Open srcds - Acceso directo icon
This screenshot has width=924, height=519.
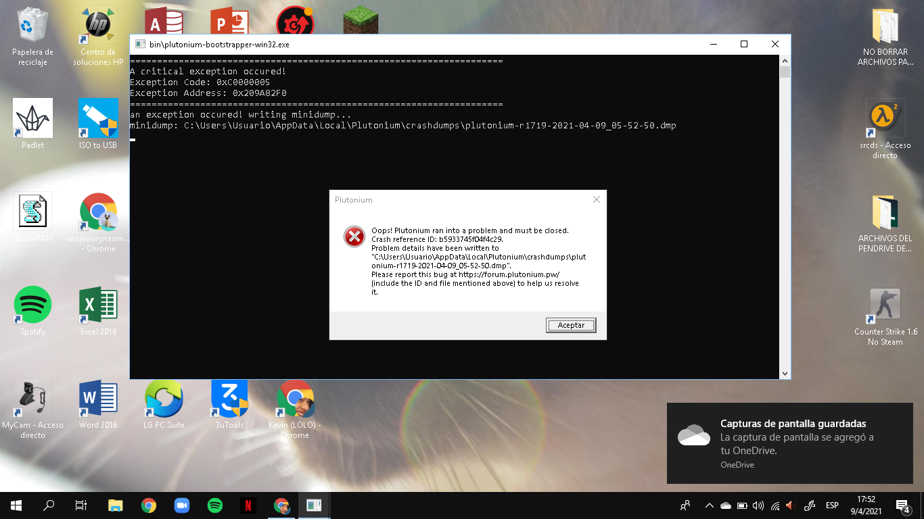click(885, 130)
